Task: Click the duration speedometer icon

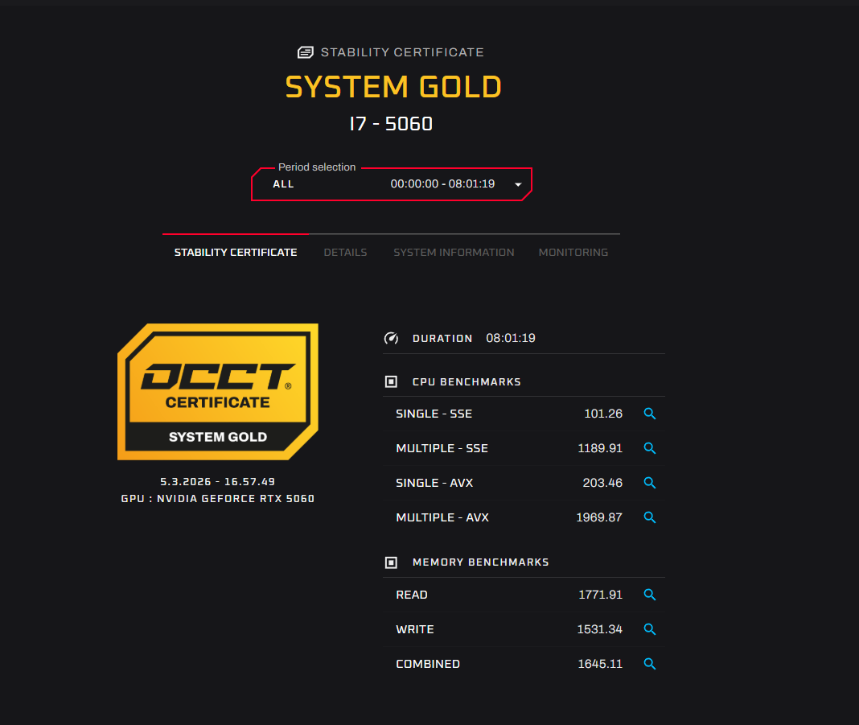Action: point(391,338)
